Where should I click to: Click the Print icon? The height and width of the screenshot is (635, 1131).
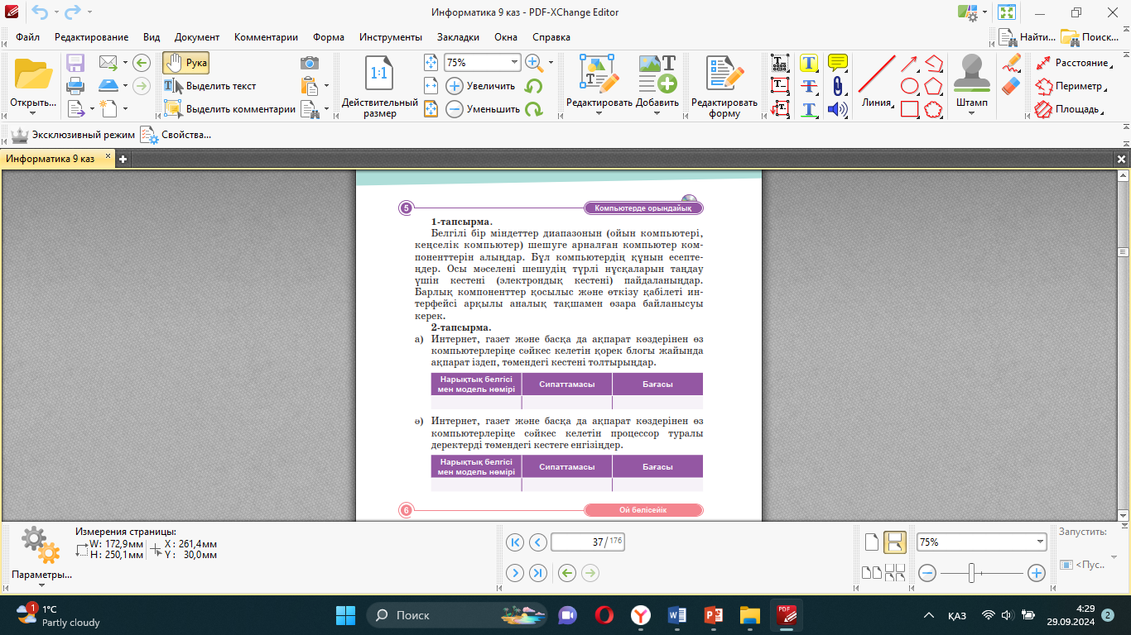click(75, 85)
